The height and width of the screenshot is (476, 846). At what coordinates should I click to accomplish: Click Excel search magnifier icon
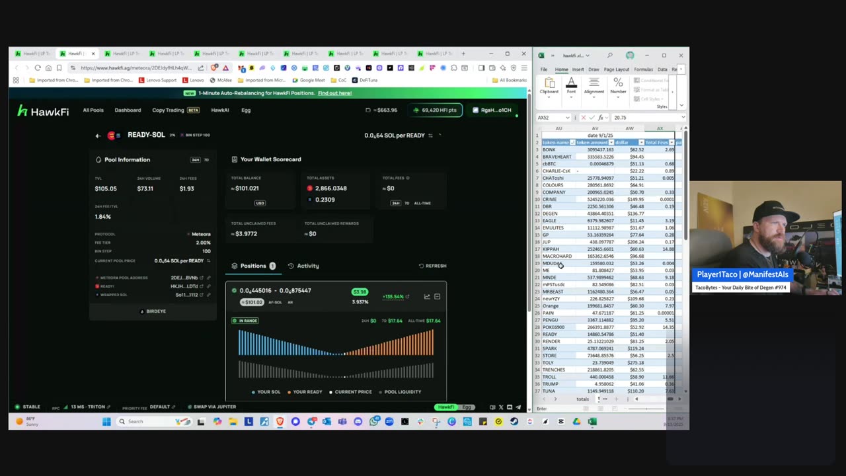pos(609,56)
